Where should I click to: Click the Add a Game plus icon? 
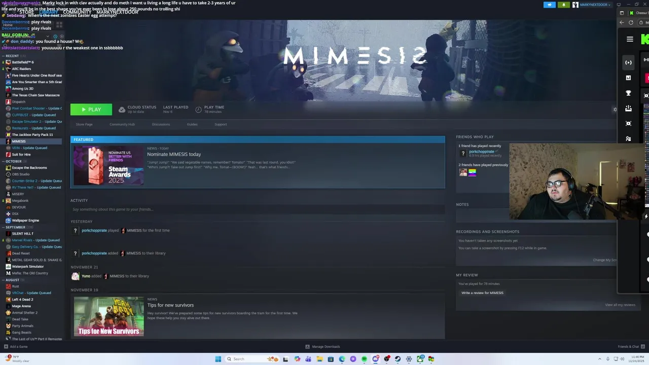[x=6, y=347]
